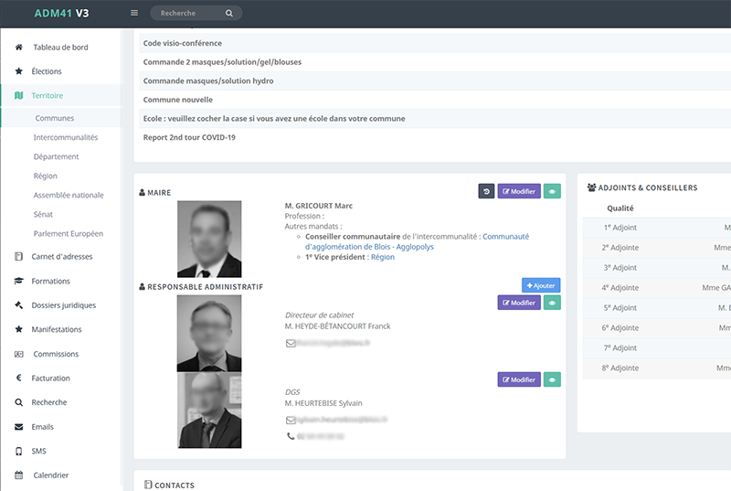This screenshot has width=731, height=491.
Task: Click the eye button for Directeur de cabinet
Action: pyautogui.click(x=552, y=303)
